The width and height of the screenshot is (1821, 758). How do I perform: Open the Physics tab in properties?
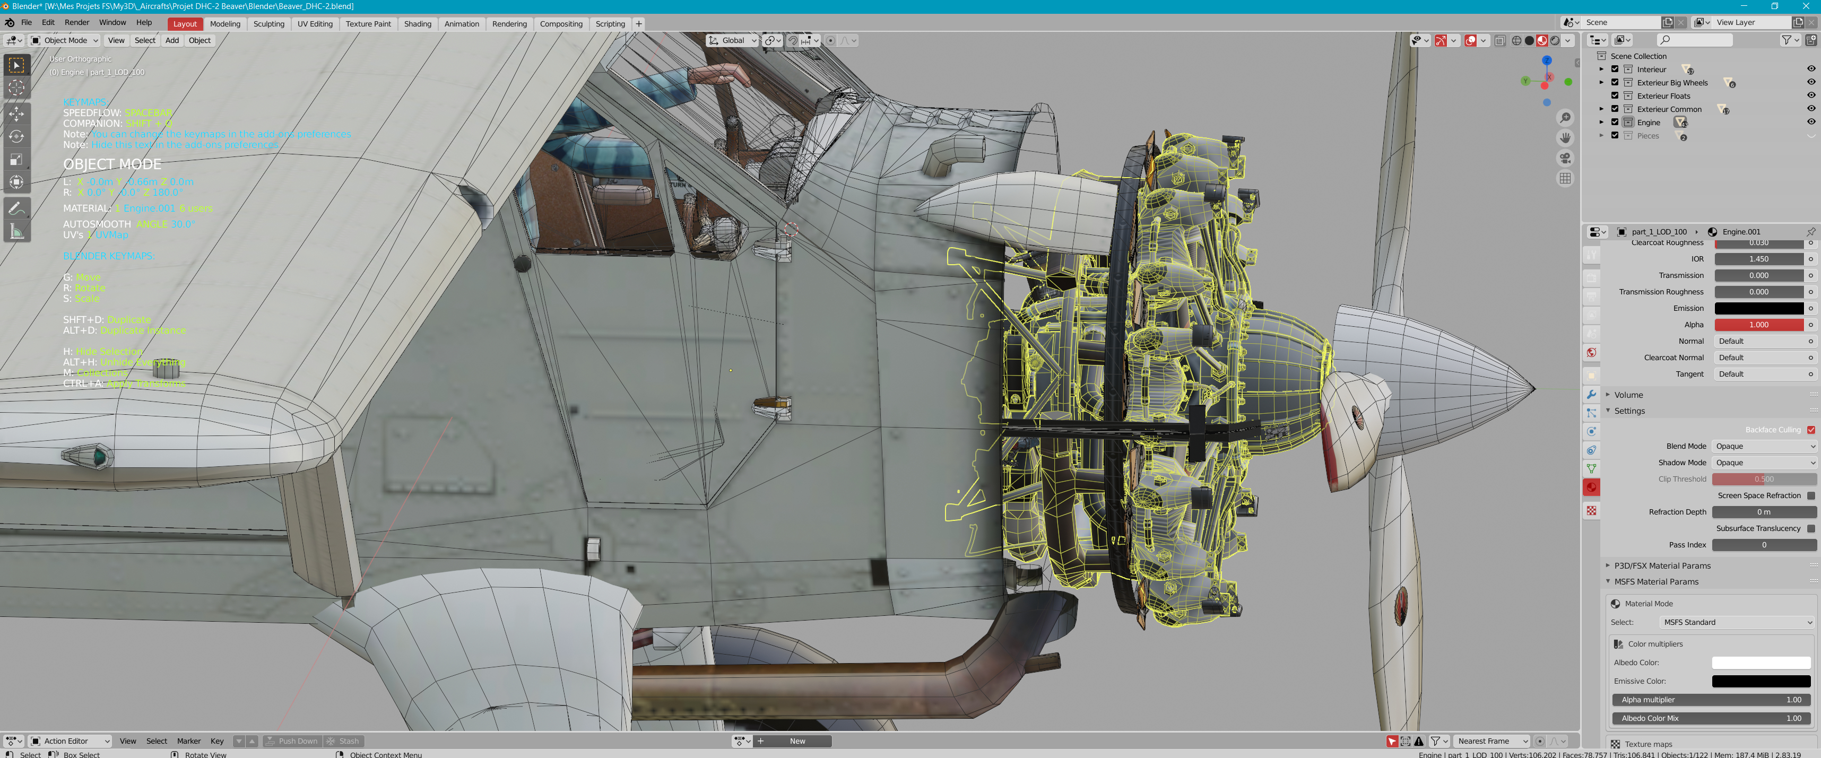click(x=1591, y=431)
